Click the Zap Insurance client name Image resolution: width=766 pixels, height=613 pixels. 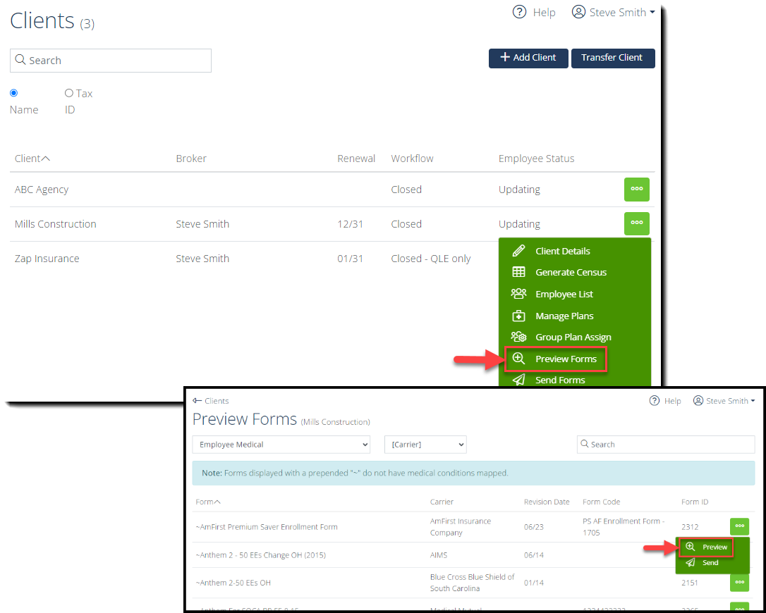point(47,259)
